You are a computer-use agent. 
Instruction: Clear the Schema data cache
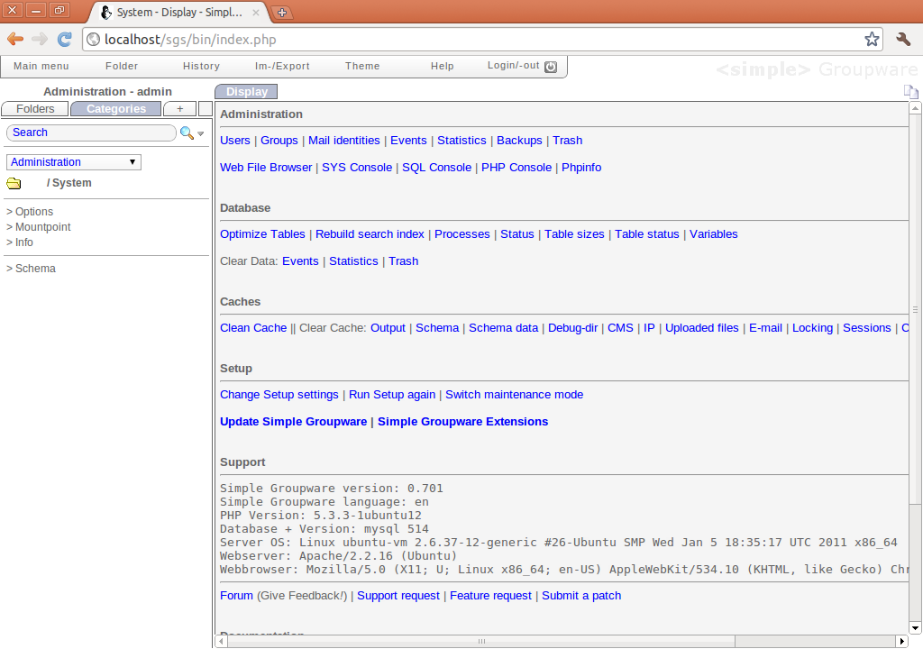pos(503,327)
